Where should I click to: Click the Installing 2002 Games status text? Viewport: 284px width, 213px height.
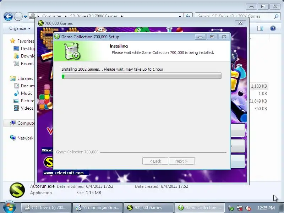click(x=112, y=69)
